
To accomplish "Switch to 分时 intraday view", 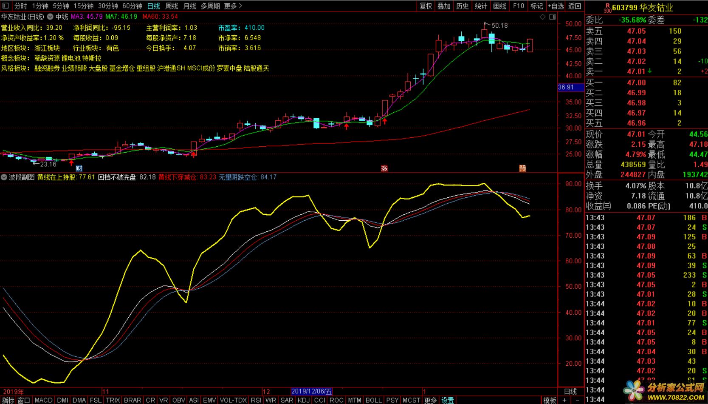I will coord(20,6).
